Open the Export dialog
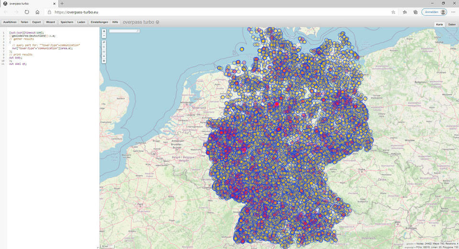 [37, 22]
